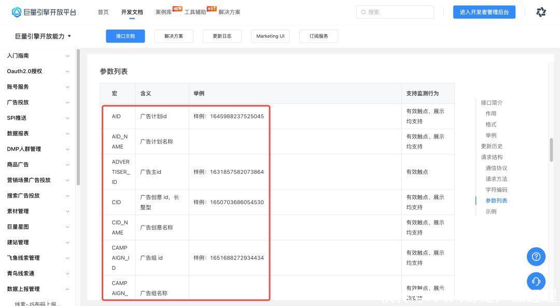Jump to 参数列表 in page outline

click(496, 200)
